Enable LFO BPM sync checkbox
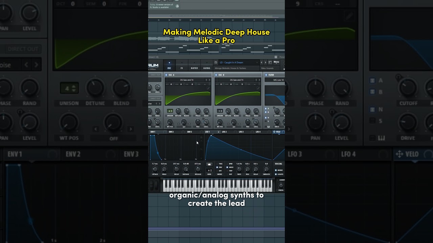 [x=227, y=164]
